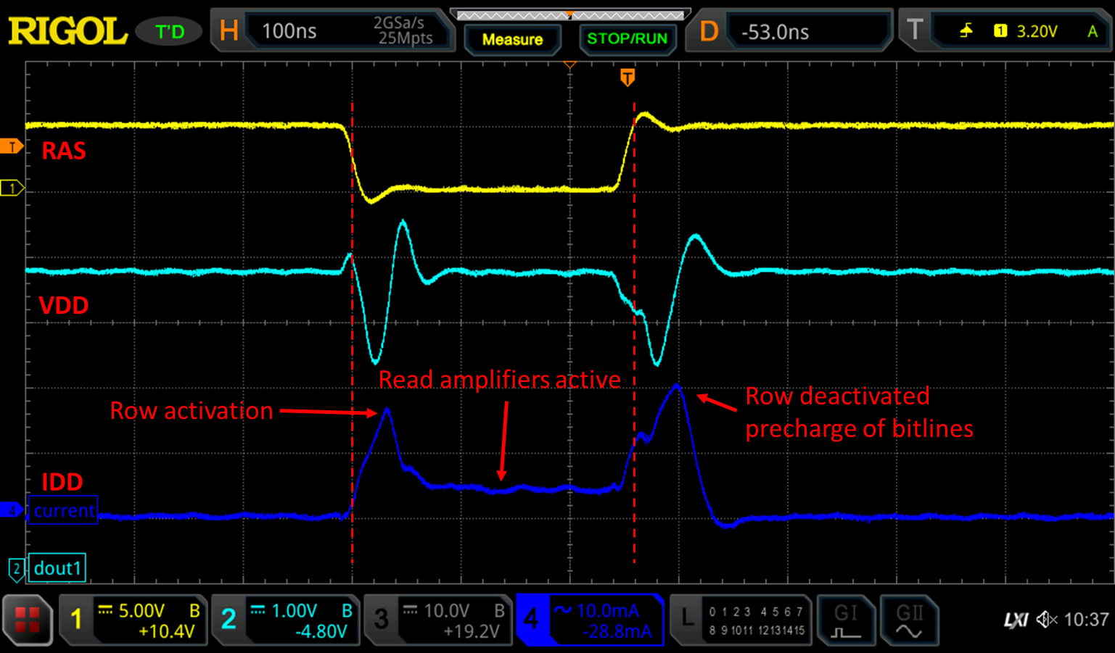Viewport: 1115px width, 653px height.
Task: Click the T'D trigger status button
Action: pos(168,30)
